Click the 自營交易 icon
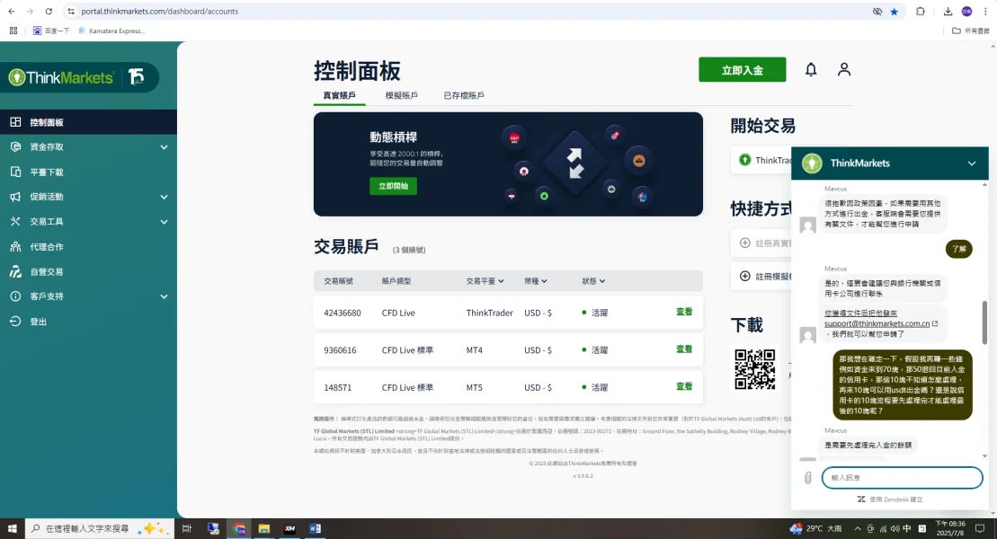 pos(15,271)
